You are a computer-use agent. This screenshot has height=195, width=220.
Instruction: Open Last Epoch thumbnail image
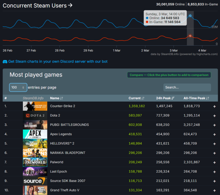[35, 171]
